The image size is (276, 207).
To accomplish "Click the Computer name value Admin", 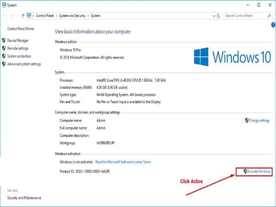I will click(x=101, y=121).
